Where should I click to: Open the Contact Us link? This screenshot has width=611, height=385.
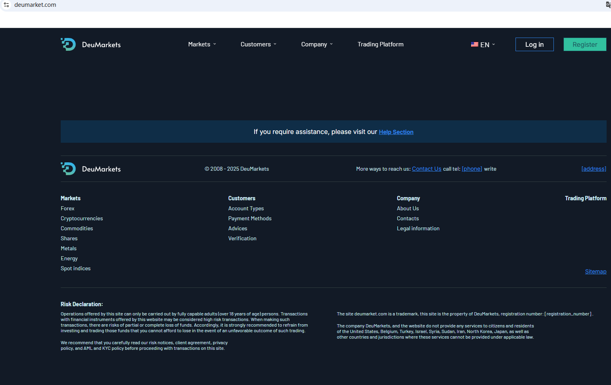click(426, 169)
